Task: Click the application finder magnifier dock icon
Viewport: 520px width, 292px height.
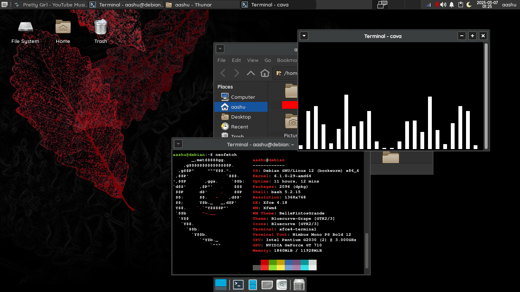Action: pos(282,284)
